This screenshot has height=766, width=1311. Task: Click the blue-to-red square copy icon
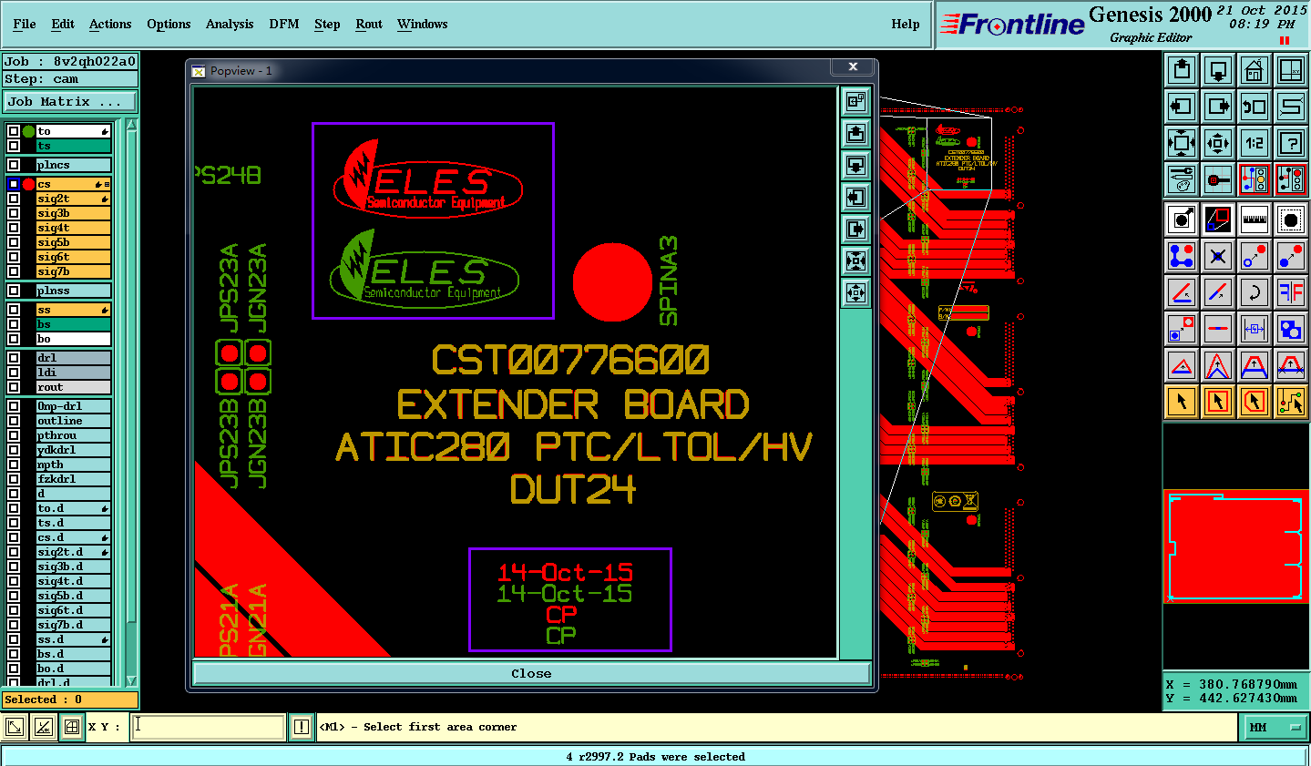pyautogui.click(x=1182, y=329)
